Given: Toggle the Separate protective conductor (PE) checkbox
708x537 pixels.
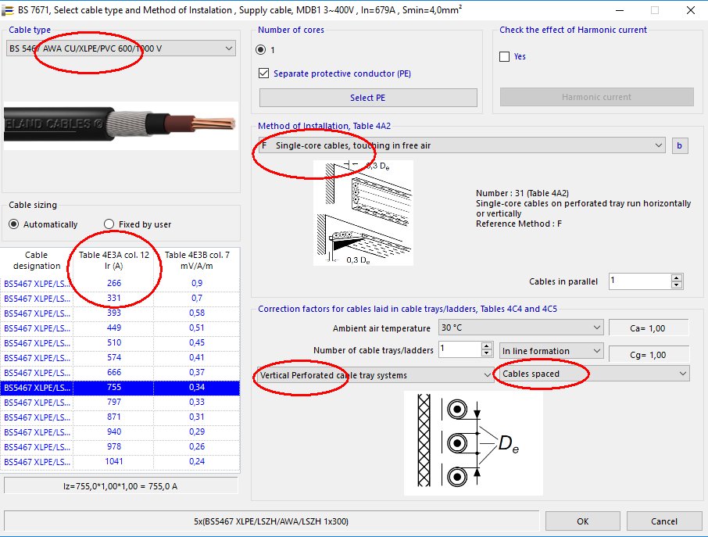Looking at the screenshot, I should point(265,73).
